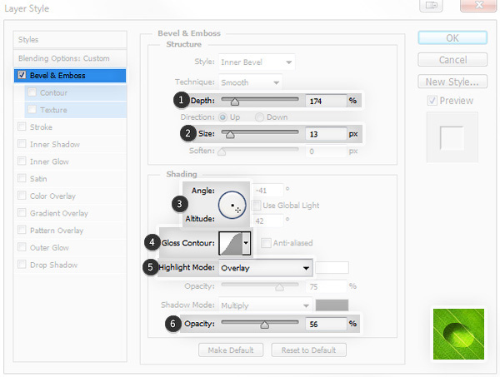Viewport: 500px width, 377px height.
Task: Select the Inner Shadow style label
Action: [55, 144]
